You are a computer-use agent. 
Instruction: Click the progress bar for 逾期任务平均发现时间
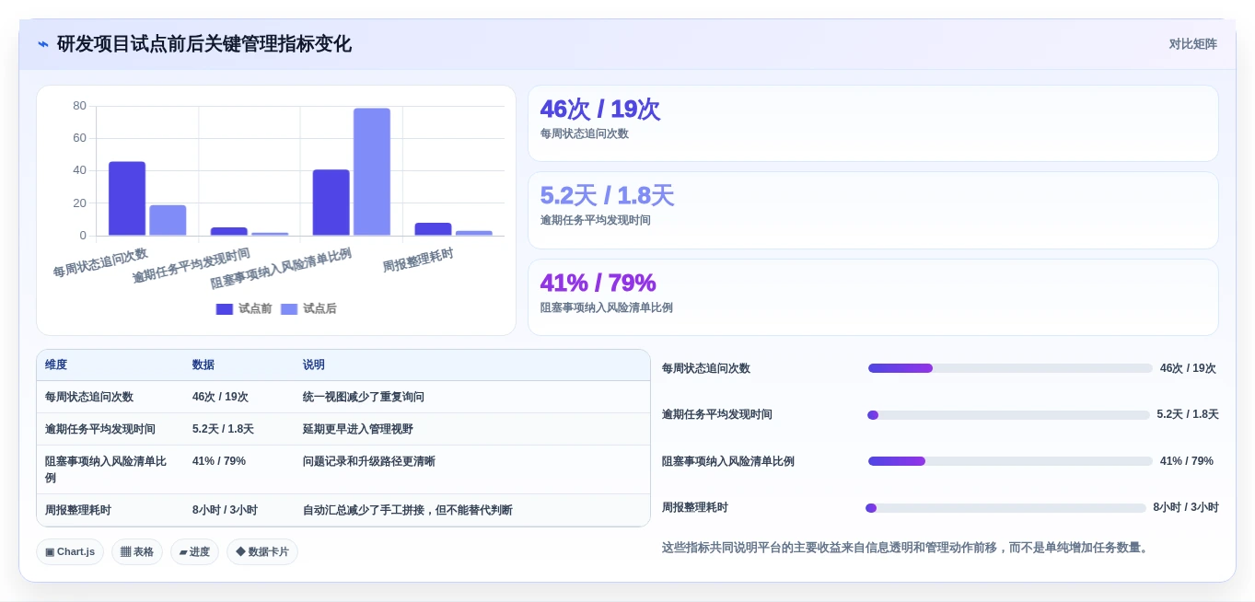tap(1008, 415)
